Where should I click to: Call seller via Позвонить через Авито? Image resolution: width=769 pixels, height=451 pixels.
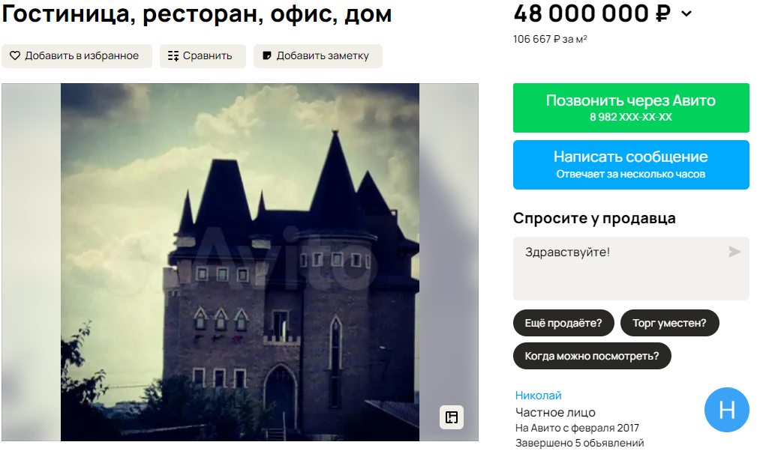coord(631,108)
